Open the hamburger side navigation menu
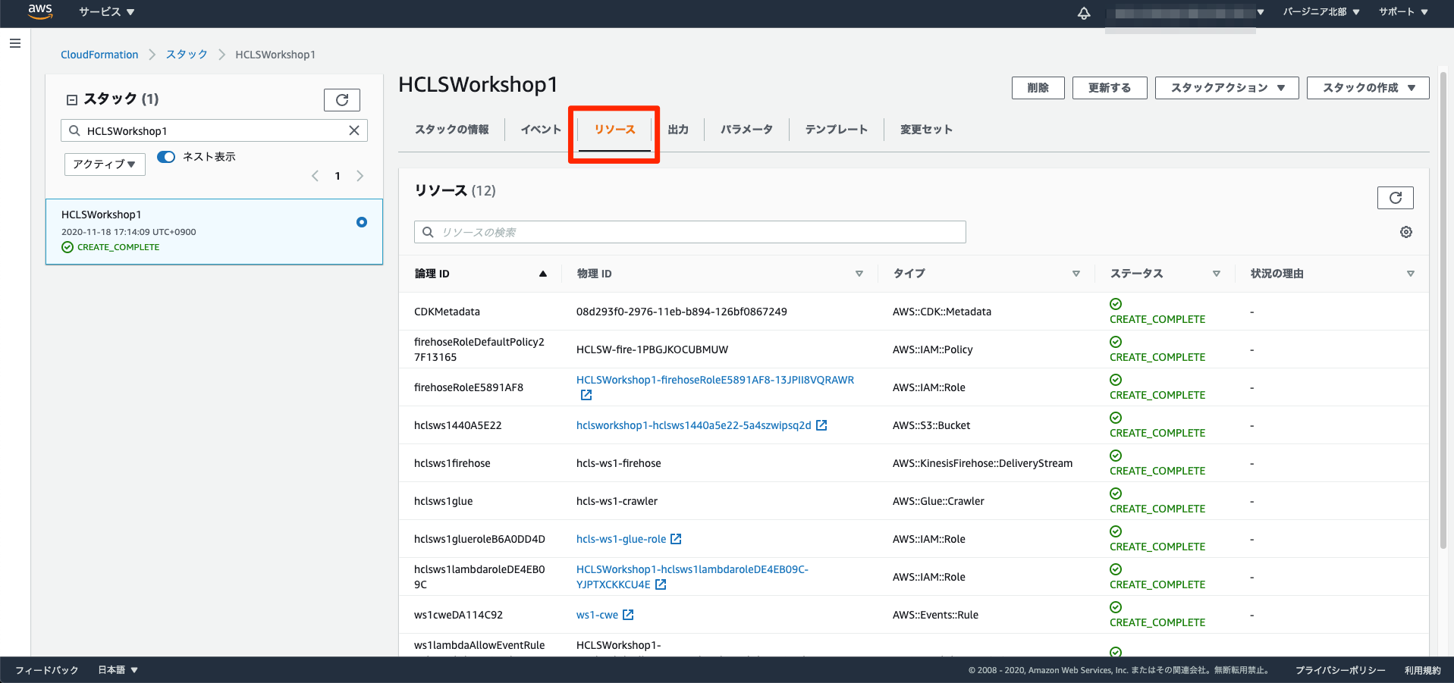The image size is (1454, 683). 14,44
